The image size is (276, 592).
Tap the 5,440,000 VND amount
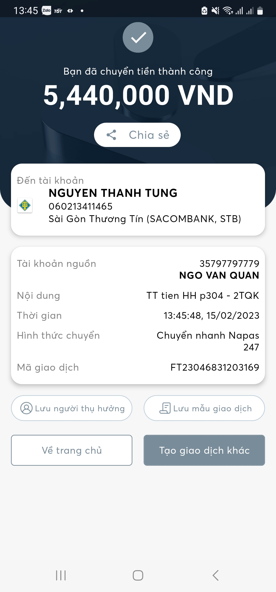138,95
